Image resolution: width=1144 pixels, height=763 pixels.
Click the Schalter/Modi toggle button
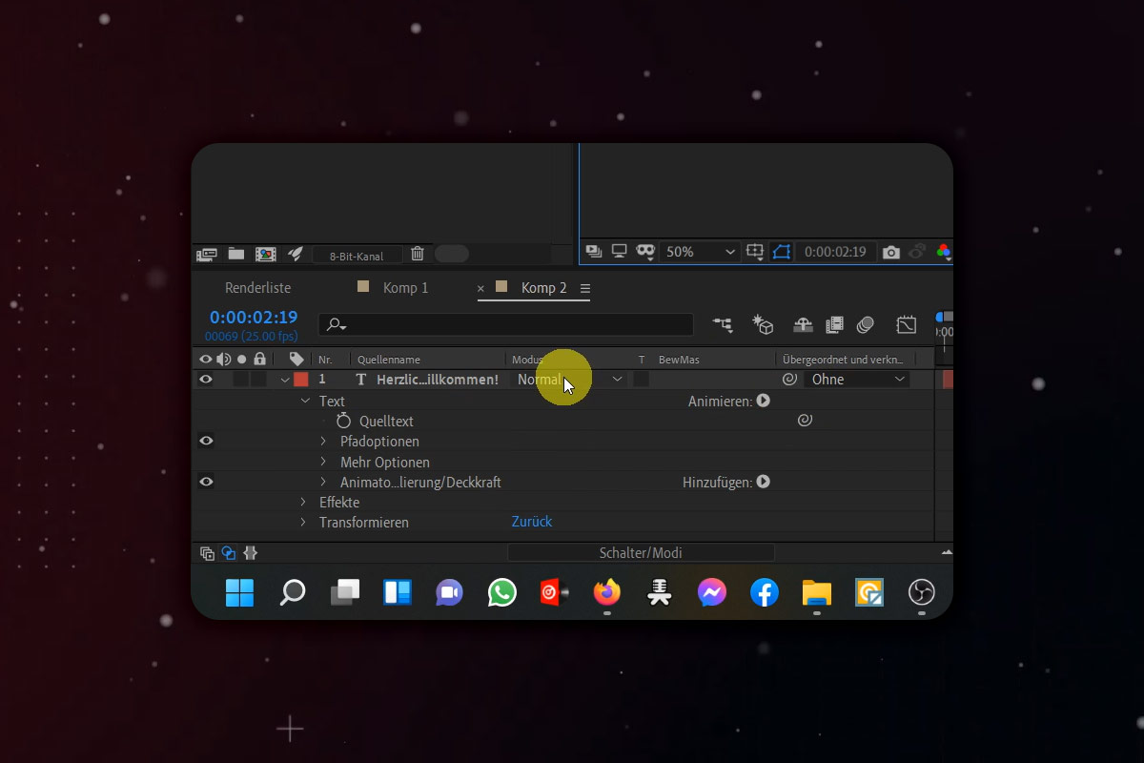(641, 553)
